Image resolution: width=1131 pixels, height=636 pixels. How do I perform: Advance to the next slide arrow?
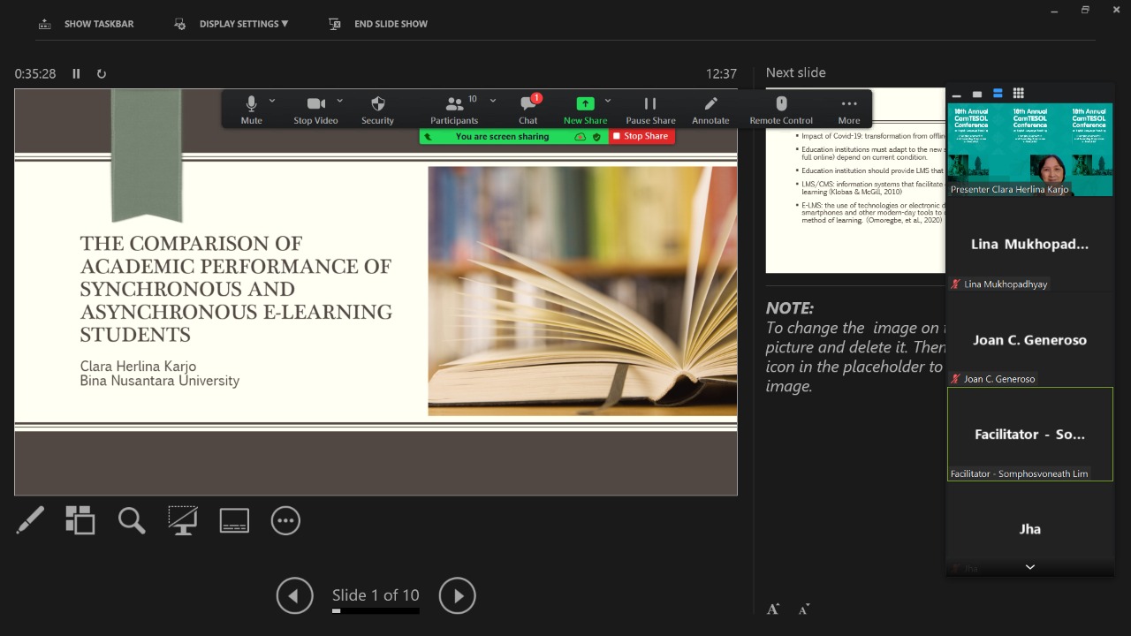point(458,596)
